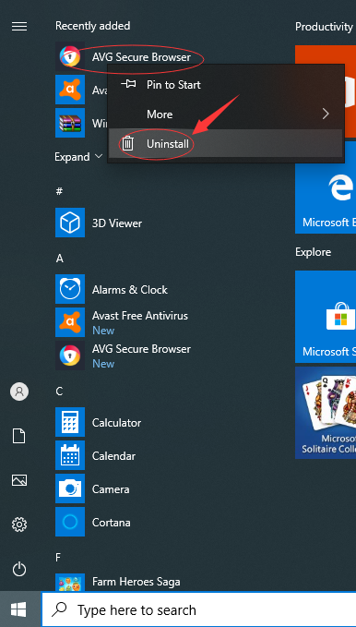Open Settings gear in Start sidebar
Image resolution: width=356 pixels, height=627 pixels.
click(x=19, y=524)
